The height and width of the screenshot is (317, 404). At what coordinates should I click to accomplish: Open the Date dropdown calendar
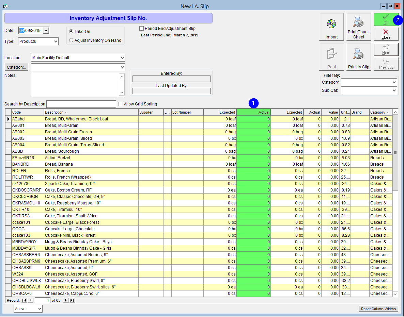click(46, 31)
